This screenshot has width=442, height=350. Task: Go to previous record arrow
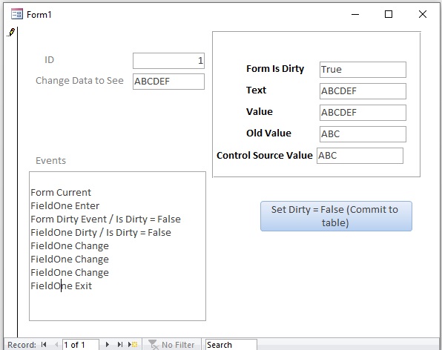click(56, 344)
